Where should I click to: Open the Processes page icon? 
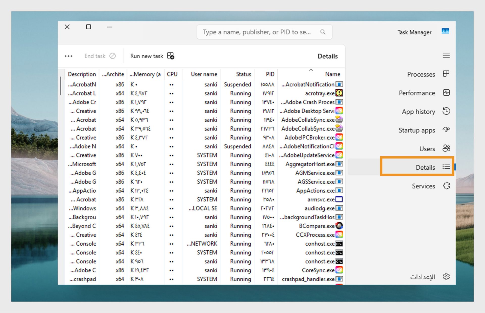(x=446, y=74)
